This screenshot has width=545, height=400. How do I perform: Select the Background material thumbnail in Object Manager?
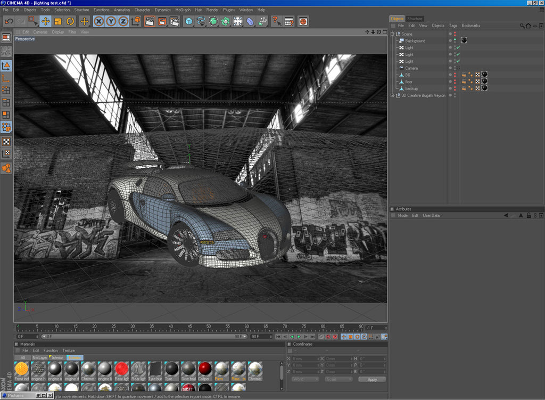(x=464, y=41)
